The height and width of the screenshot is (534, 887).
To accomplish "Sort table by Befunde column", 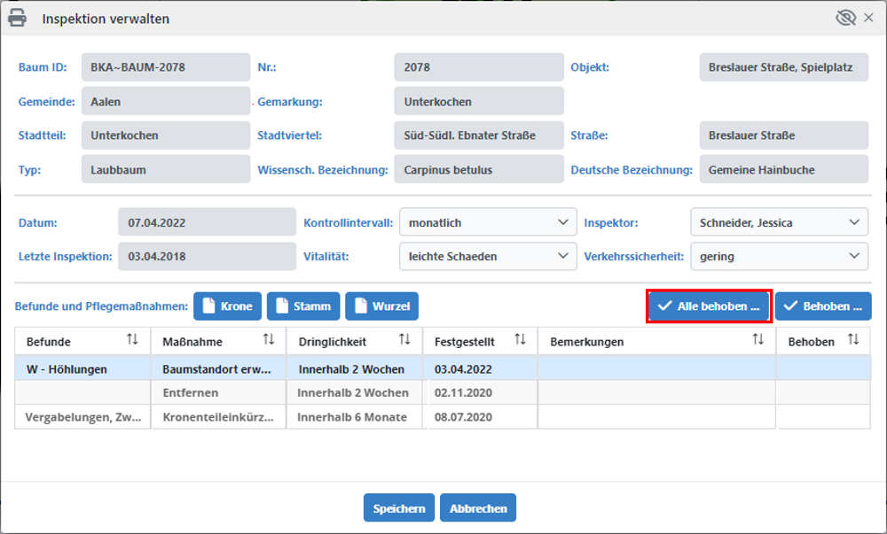I will pos(133,340).
